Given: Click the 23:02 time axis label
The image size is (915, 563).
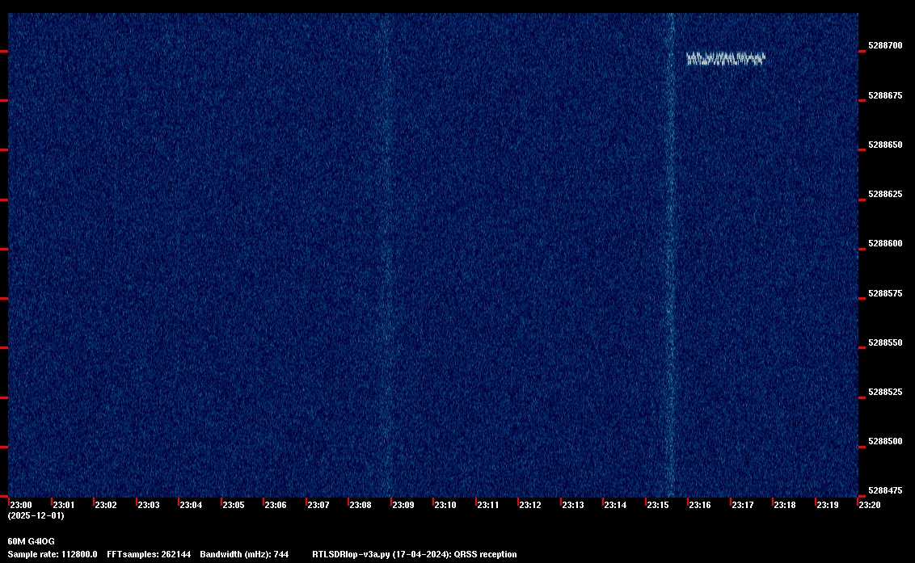Looking at the screenshot, I should pyautogui.click(x=106, y=505).
